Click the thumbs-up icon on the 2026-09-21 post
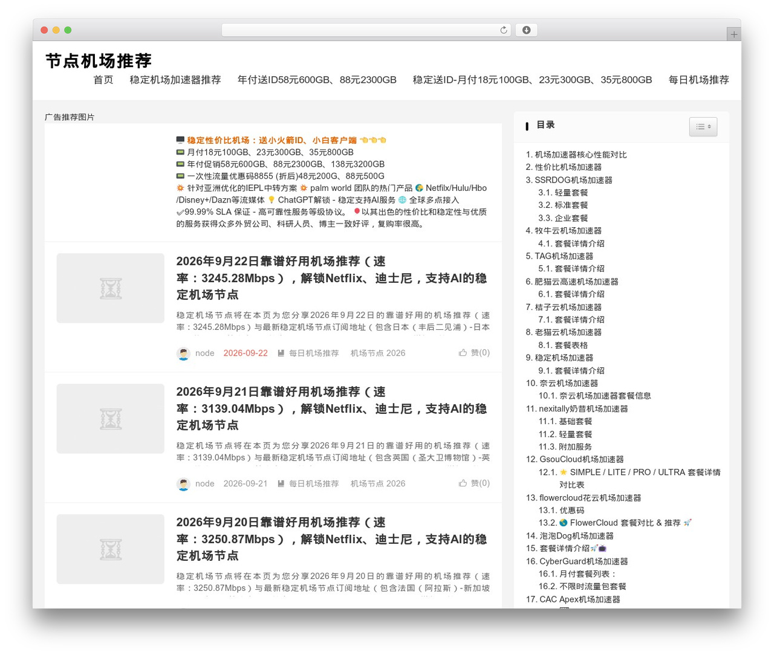774x655 pixels. click(463, 483)
